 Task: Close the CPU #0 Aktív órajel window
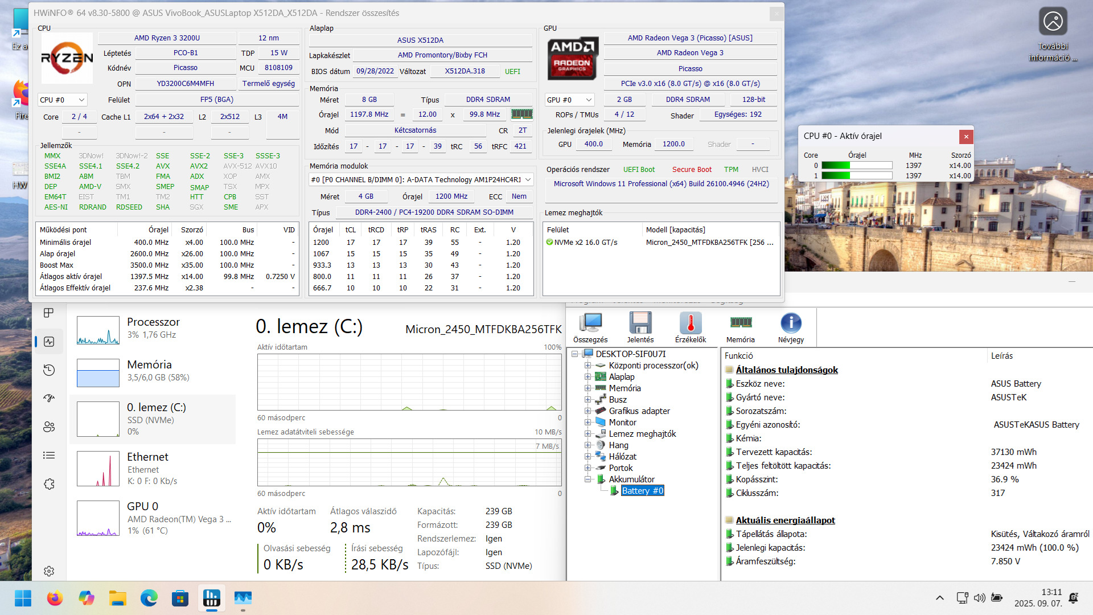[966, 137]
